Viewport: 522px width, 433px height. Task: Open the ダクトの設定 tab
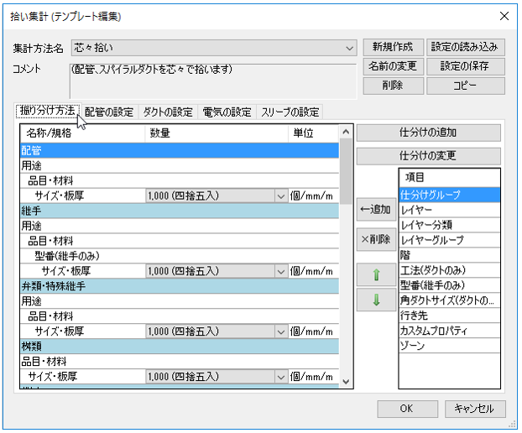168,112
